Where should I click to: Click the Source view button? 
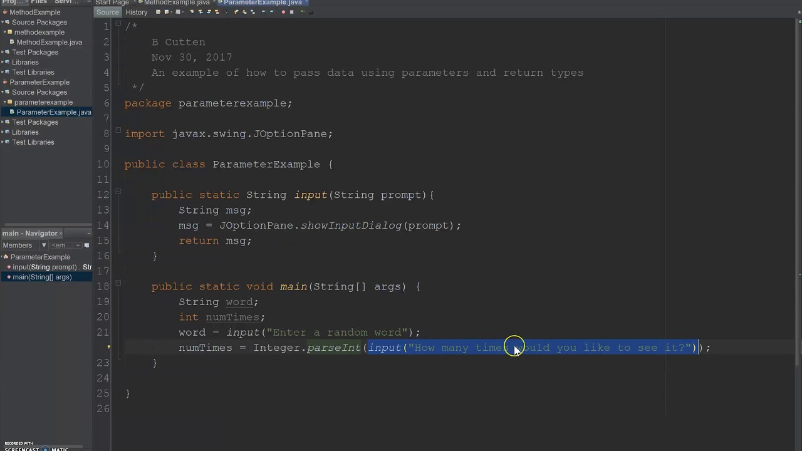tap(107, 12)
